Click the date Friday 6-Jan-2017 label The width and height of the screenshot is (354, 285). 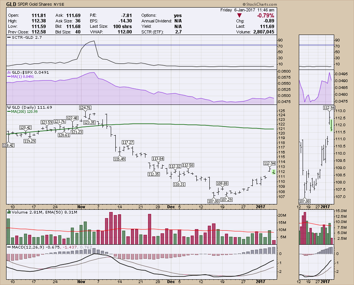click(238, 10)
